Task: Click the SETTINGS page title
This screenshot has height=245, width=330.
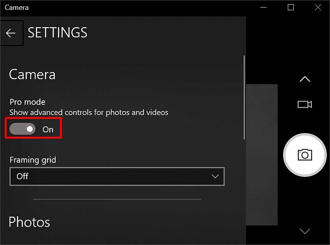Action: (x=58, y=33)
